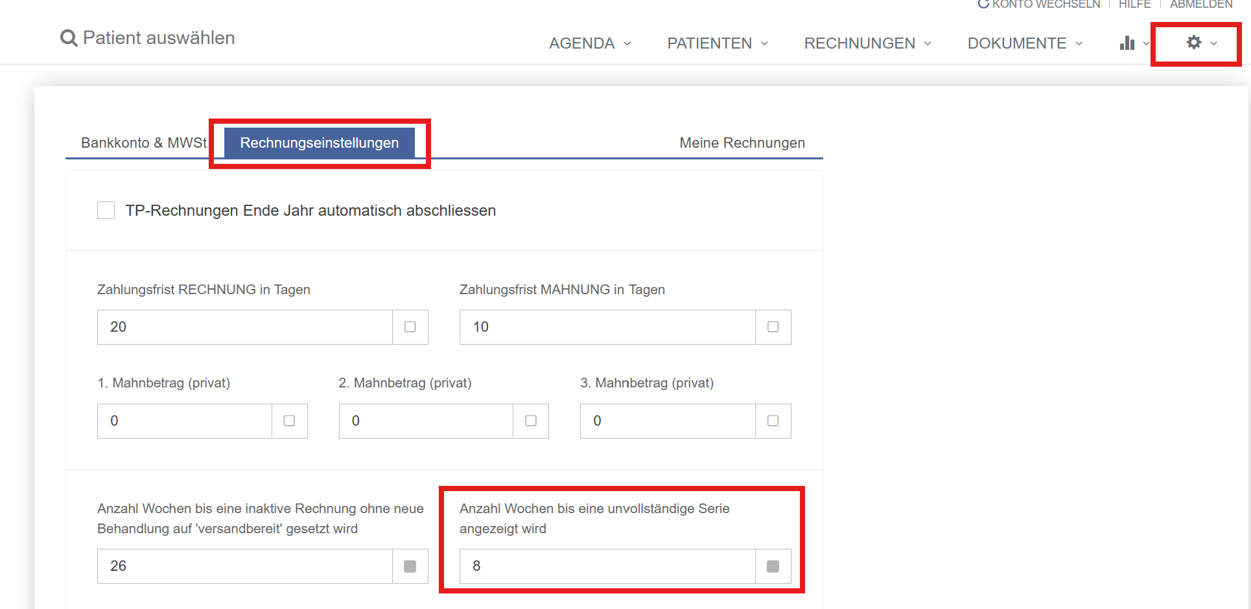Click Patient auswählen search field
The width and height of the screenshot is (1251, 609).
159,38
